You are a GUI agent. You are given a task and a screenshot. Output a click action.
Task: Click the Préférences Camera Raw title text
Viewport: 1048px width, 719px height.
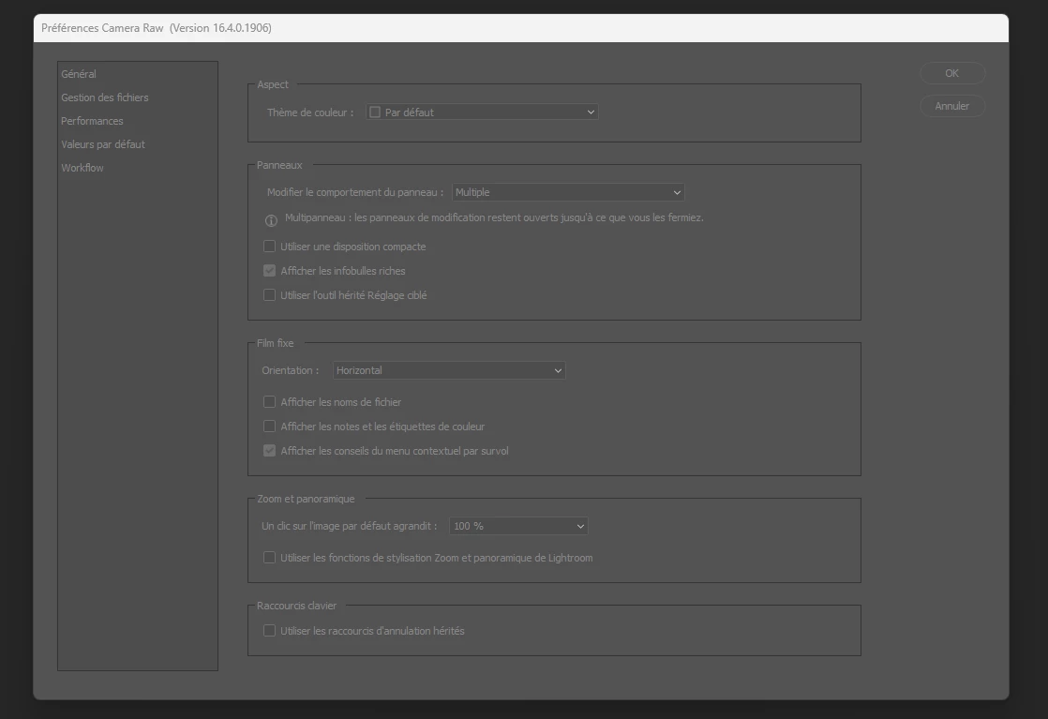coord(157,28)
